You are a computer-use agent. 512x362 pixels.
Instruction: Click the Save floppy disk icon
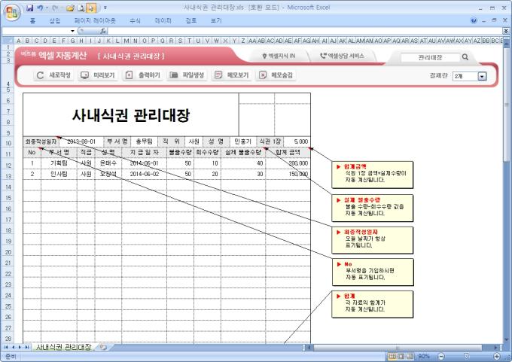tap(29, 8)
